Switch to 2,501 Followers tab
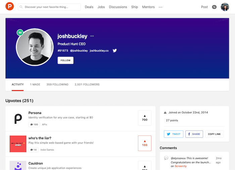Viewport: 235px width, 170px height. pos(87,84)
